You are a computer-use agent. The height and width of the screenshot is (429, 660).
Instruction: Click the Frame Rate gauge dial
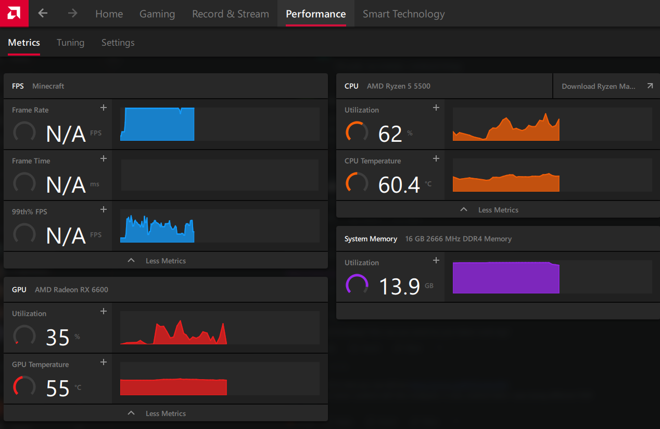pyautogui.click(x=24, y=132)
